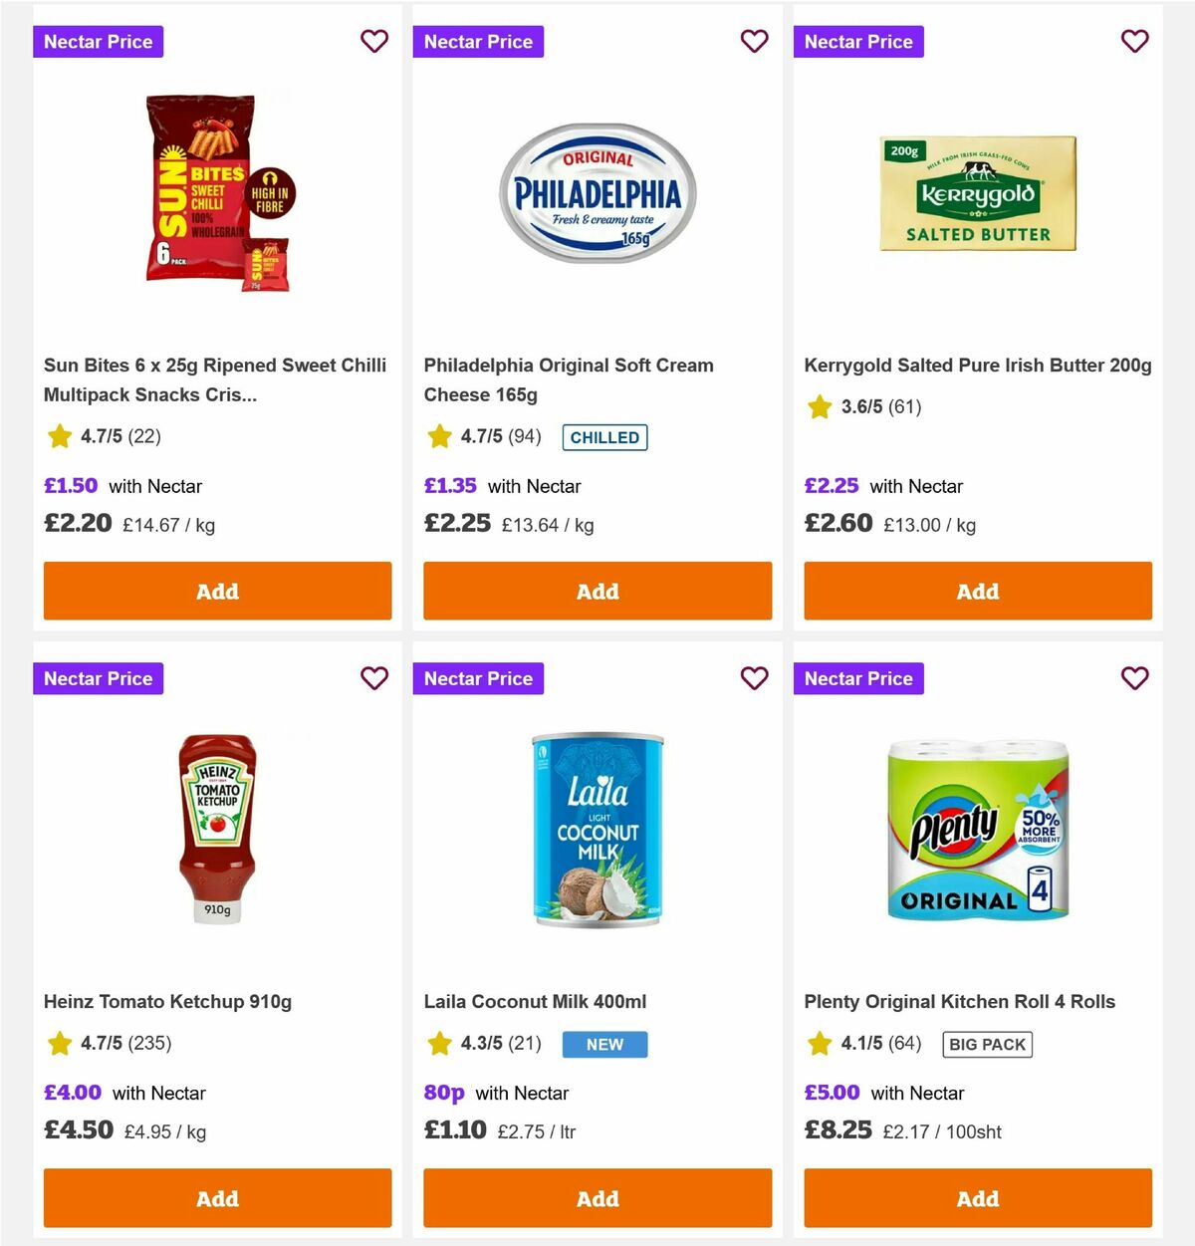The image size is (1195, 1246).
Task: Click Heinz Ketchup's star rating icon
Action: tap(59, 1044)
